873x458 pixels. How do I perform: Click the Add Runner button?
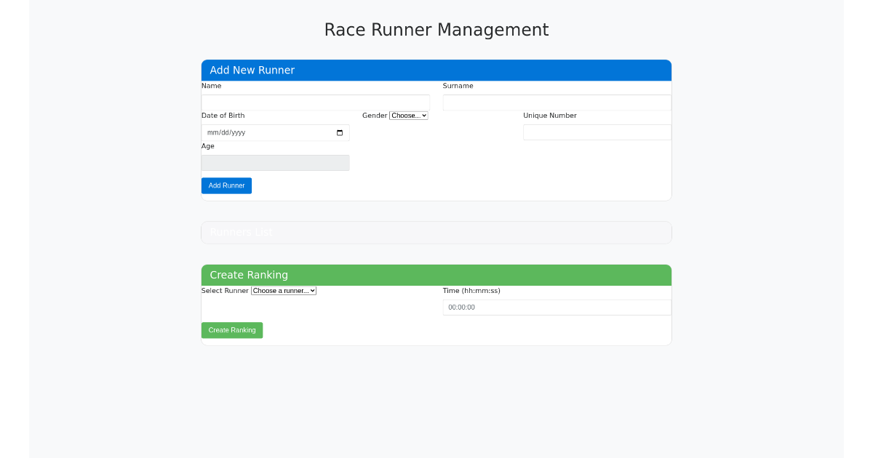tap(226, 185)
